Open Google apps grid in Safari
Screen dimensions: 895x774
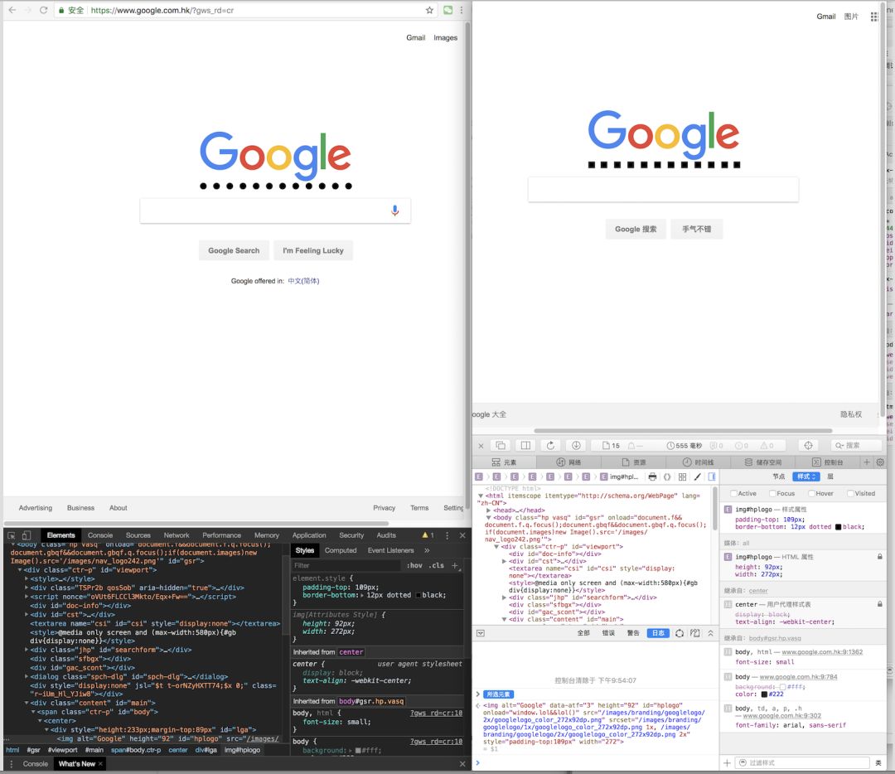[874, 17]
